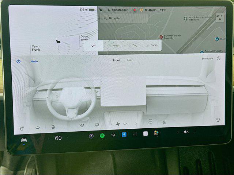Tap the 232 mi range indicator

pos(83,9)
